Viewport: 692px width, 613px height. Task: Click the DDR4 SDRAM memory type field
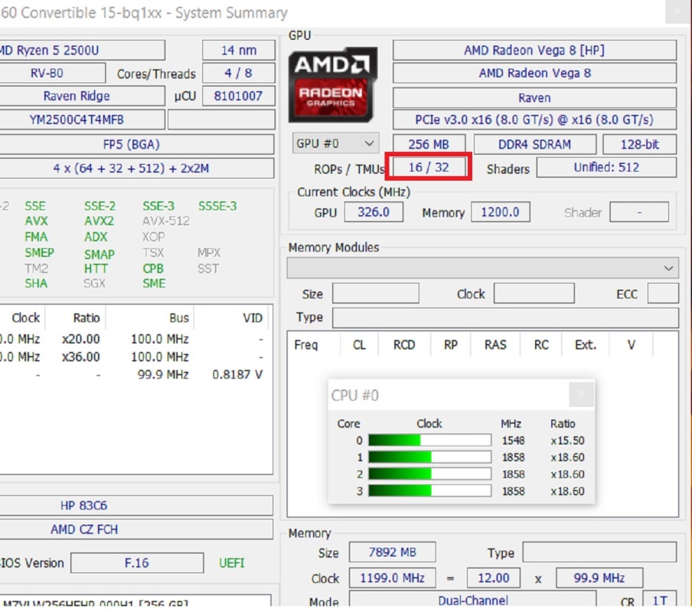click(x=534, y=144)
